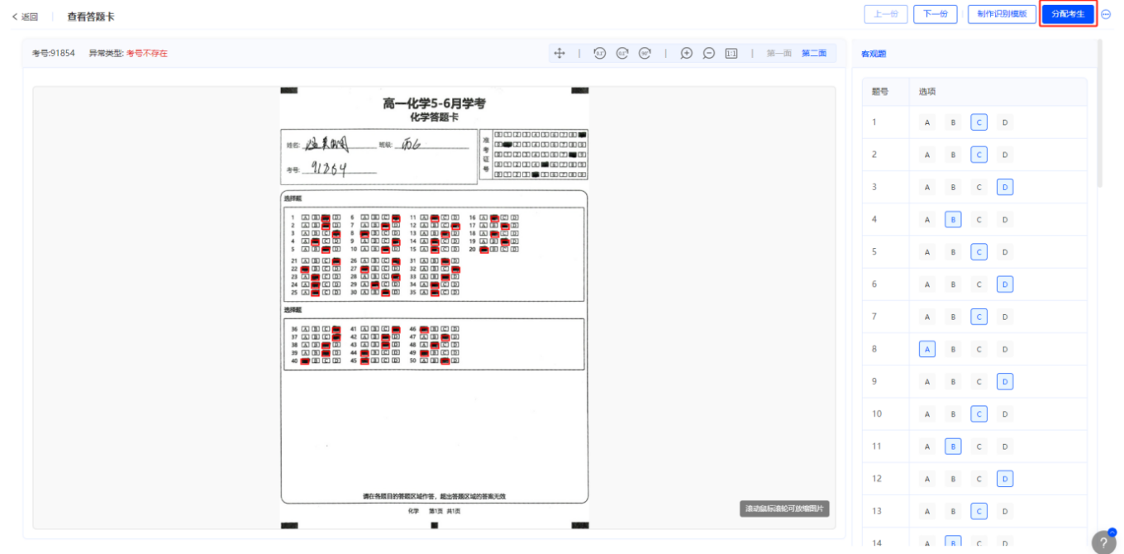This screenshot has width=1124, height=554.
Task: Select option A for question 1
Action: point(927,122)
